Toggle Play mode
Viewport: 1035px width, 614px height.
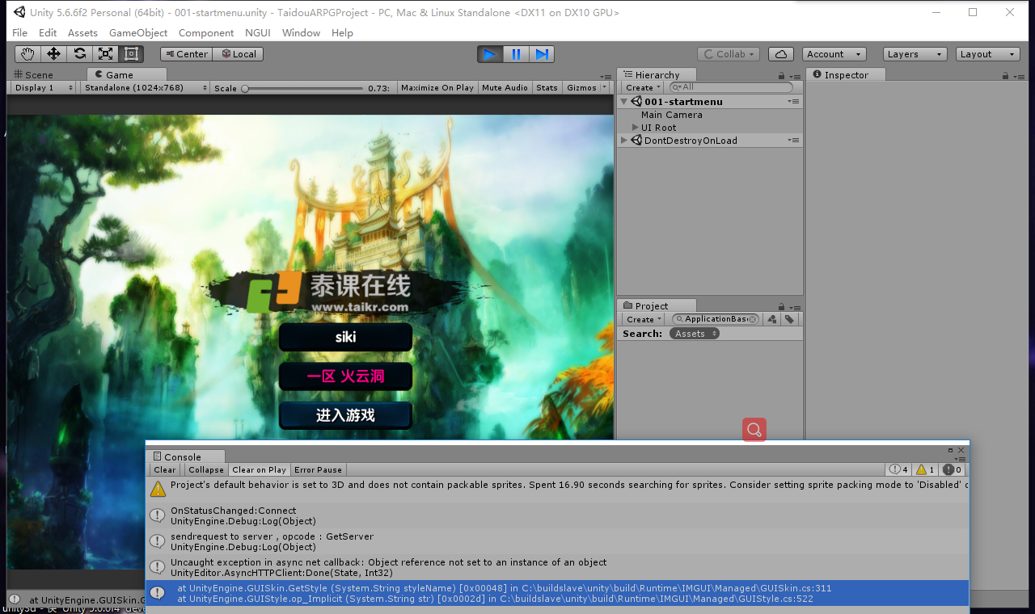point(489,54)
